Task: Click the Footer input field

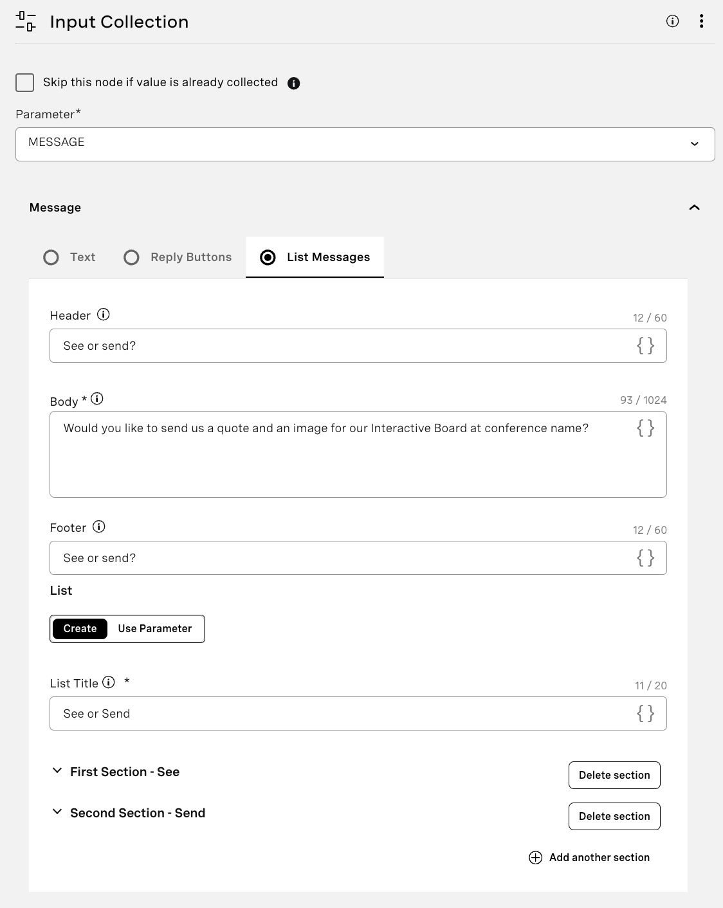Action: coord(358,558)
